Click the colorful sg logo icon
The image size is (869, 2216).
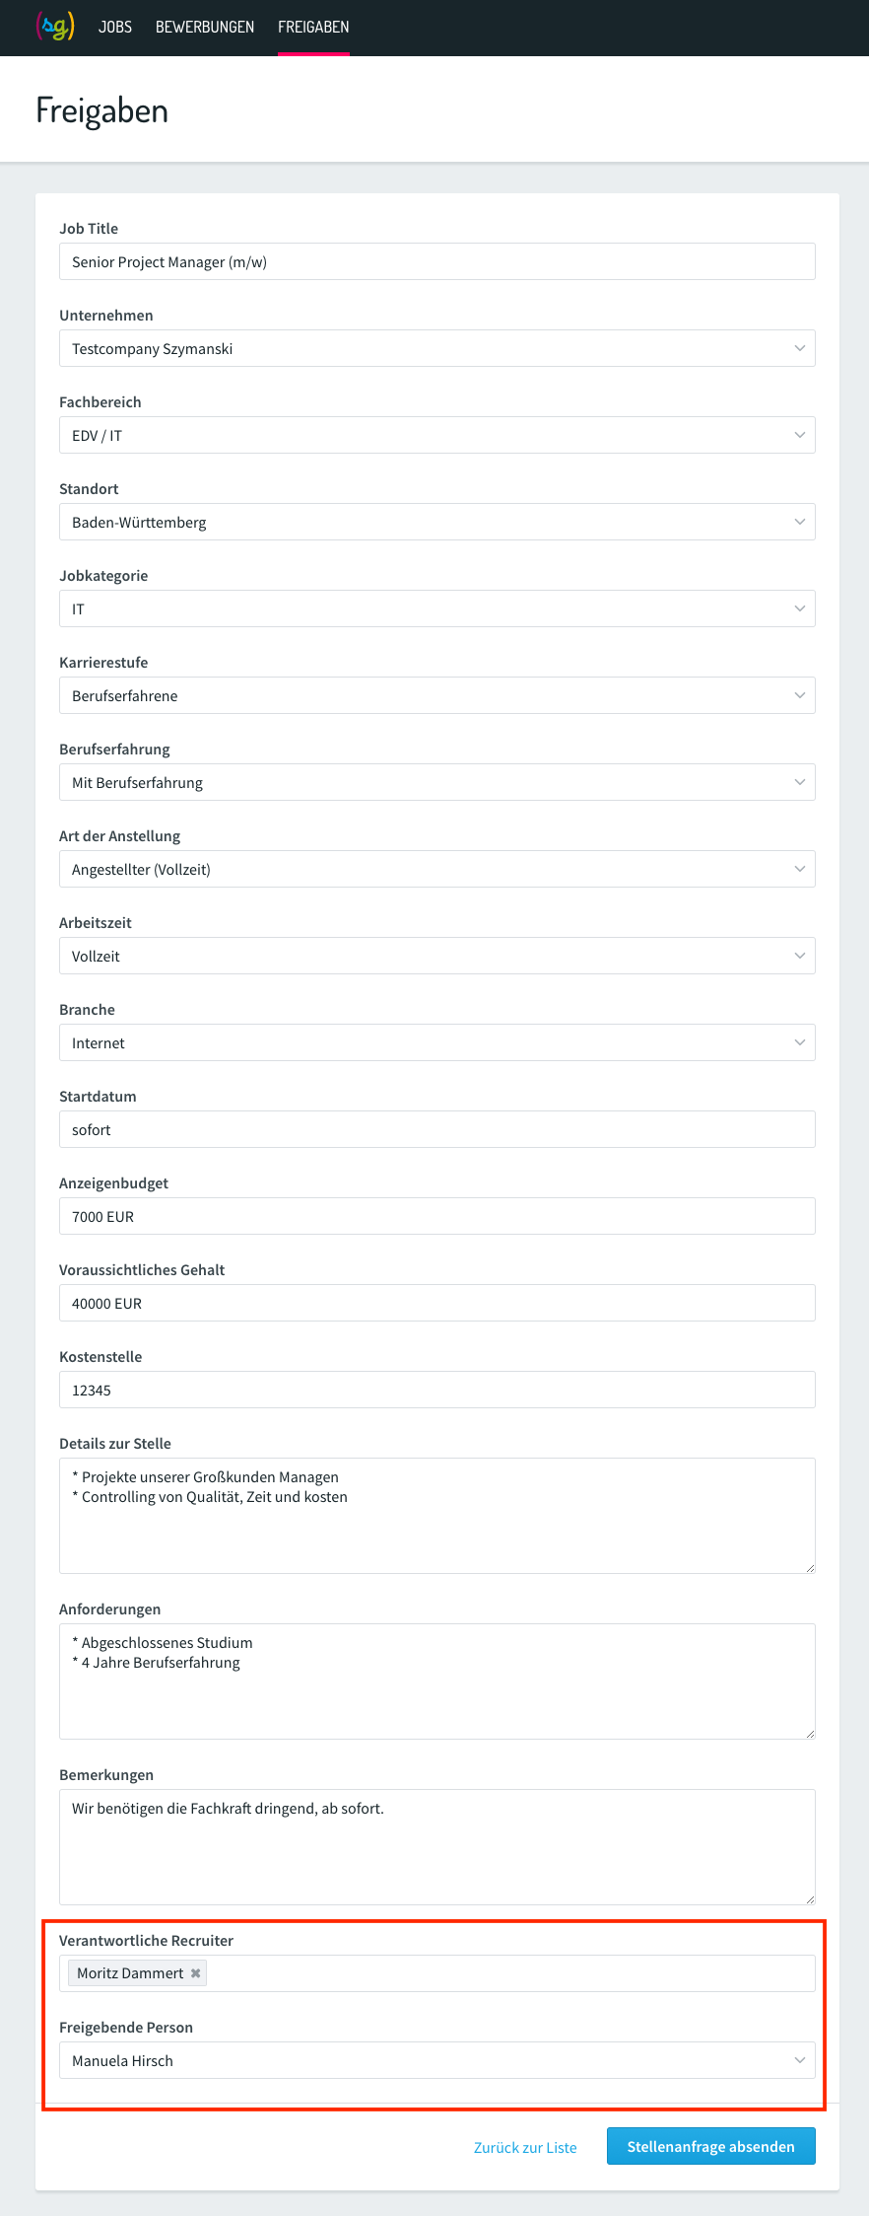(x=55, y=27)
